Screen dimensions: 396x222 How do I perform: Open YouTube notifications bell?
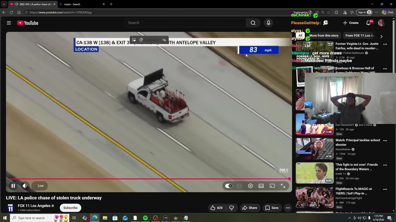pos(368,23)
